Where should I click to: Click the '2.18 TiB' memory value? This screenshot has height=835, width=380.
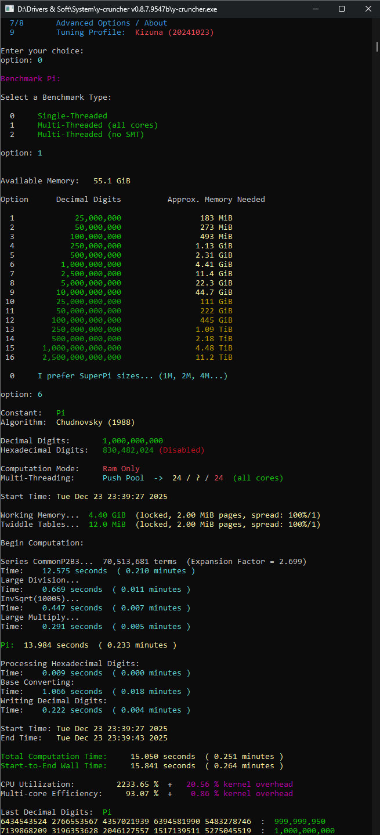coord(213,339)
